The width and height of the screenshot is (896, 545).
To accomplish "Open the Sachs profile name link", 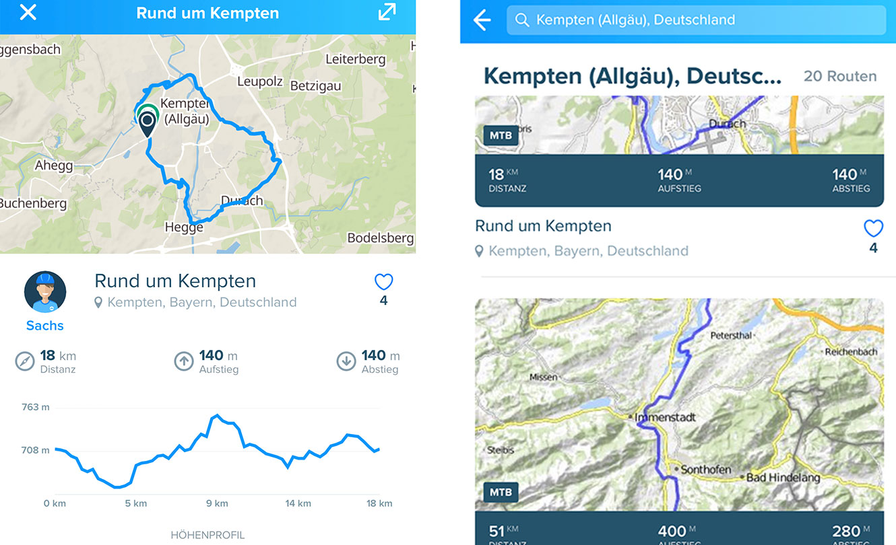I will [45, 326].
